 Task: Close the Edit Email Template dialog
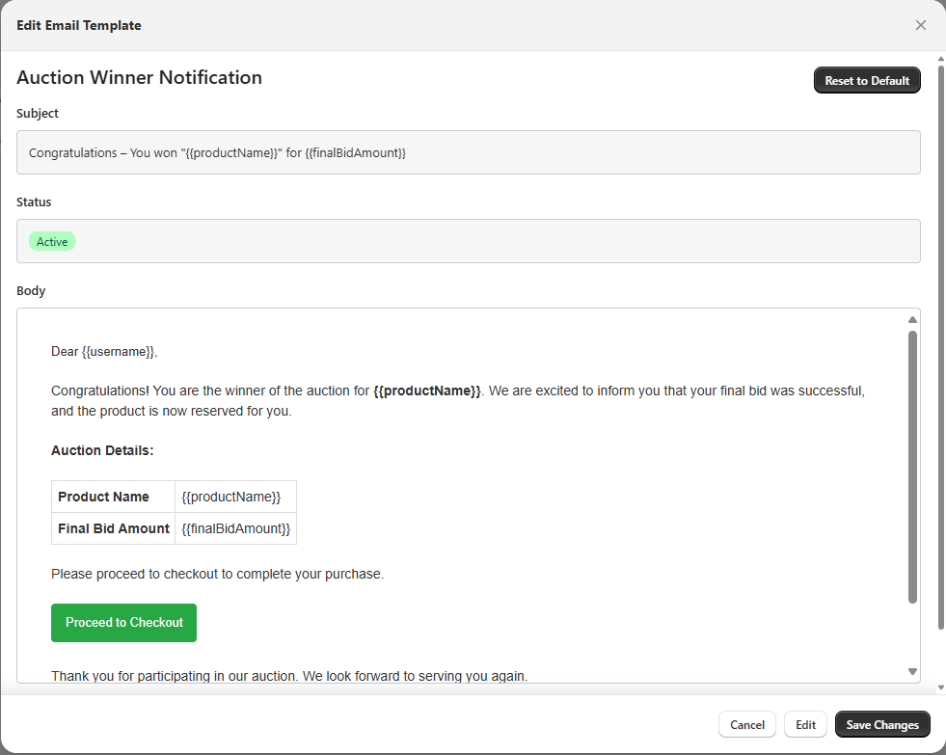pos(920,25)
